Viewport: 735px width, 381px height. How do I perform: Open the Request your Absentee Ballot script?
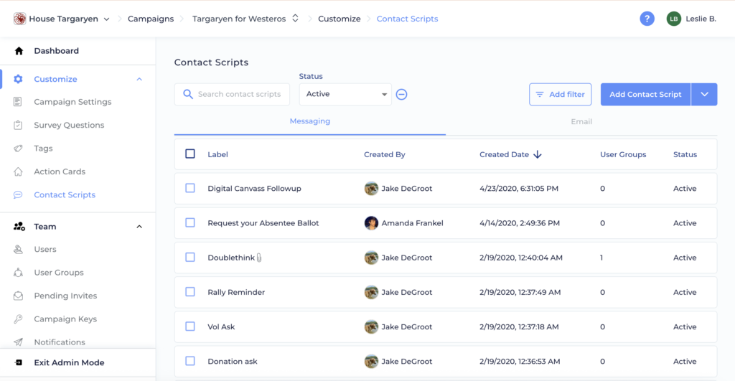coord(263,223)
